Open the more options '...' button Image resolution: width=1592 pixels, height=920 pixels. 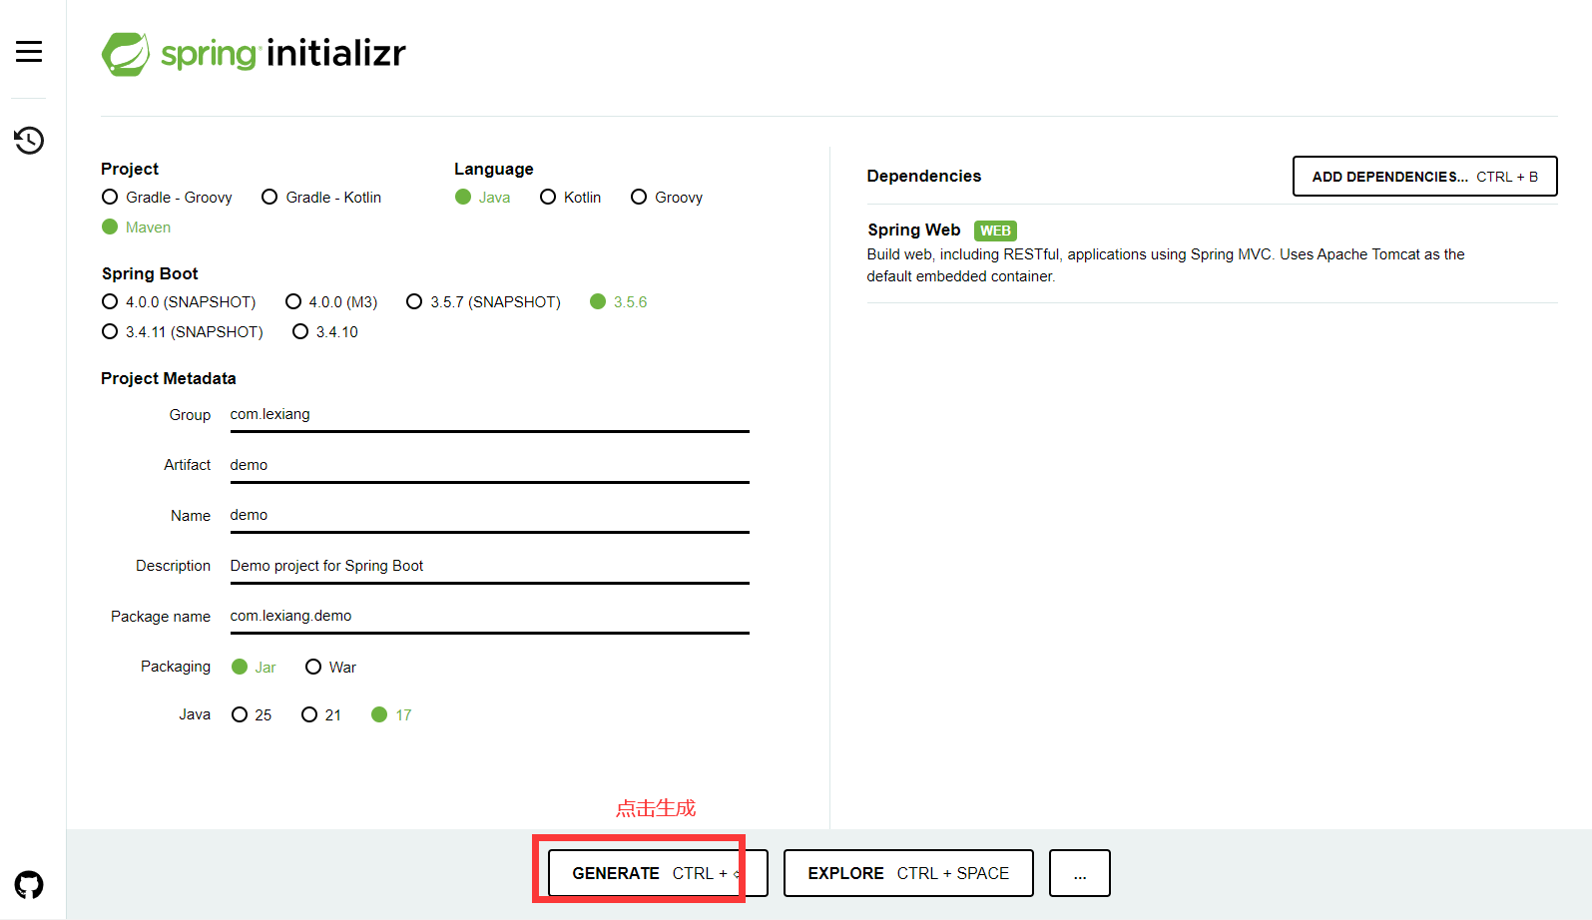click(1080, 873)
